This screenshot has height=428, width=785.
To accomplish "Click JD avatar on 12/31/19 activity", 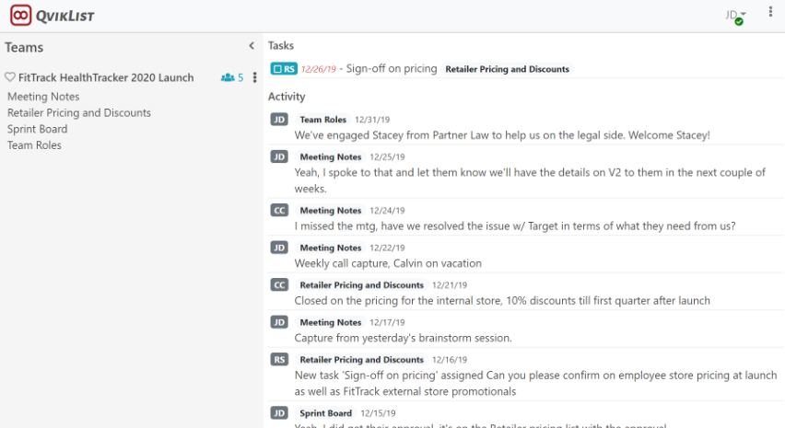I will click(279, 120).
